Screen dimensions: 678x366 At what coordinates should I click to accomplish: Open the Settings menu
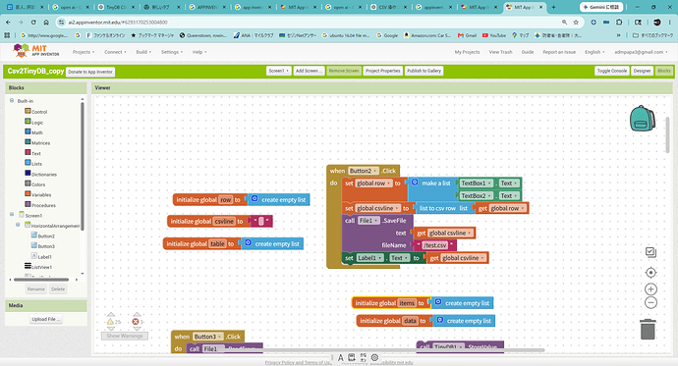click(172, 52)
